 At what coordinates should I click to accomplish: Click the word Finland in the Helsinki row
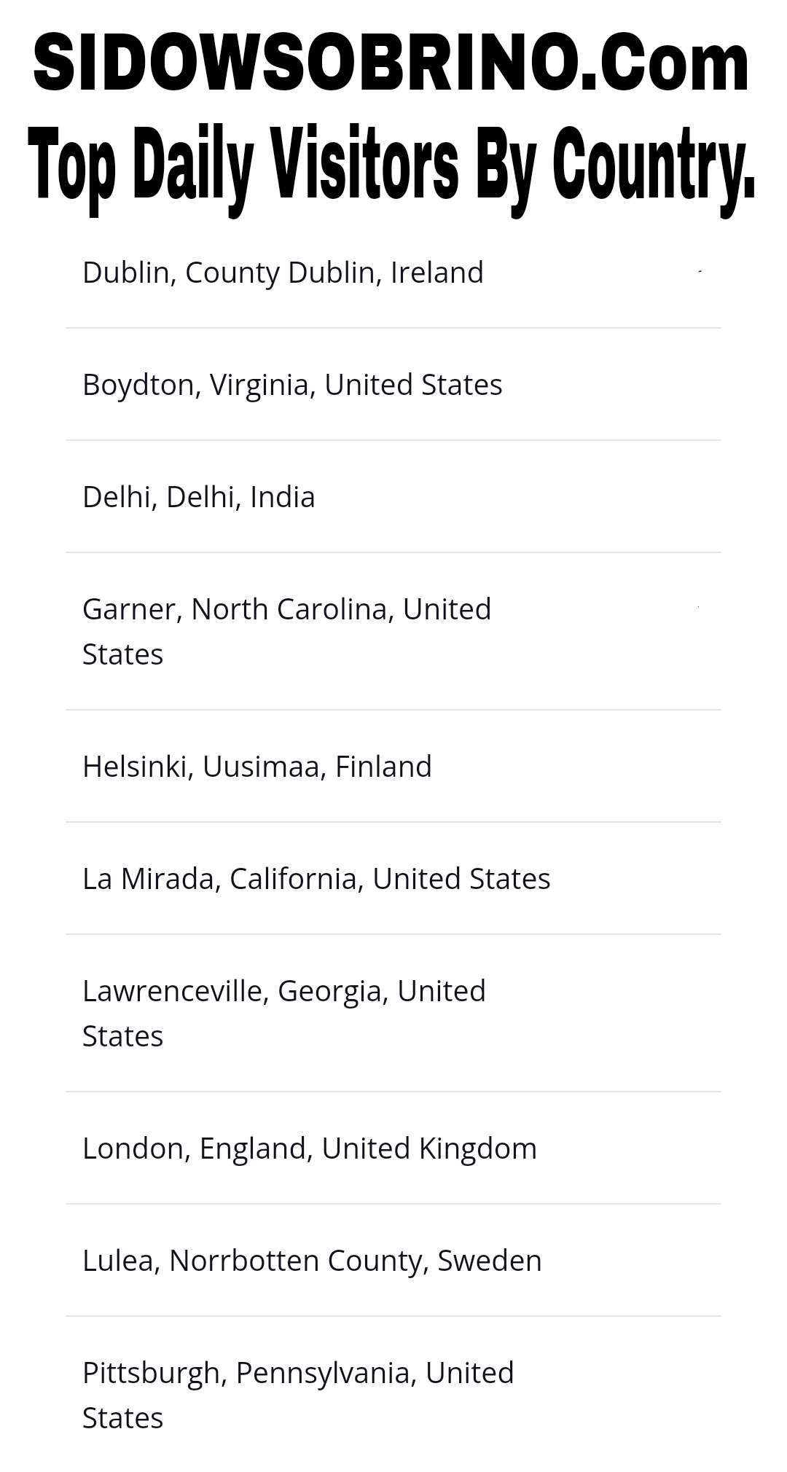pos(383,767)
